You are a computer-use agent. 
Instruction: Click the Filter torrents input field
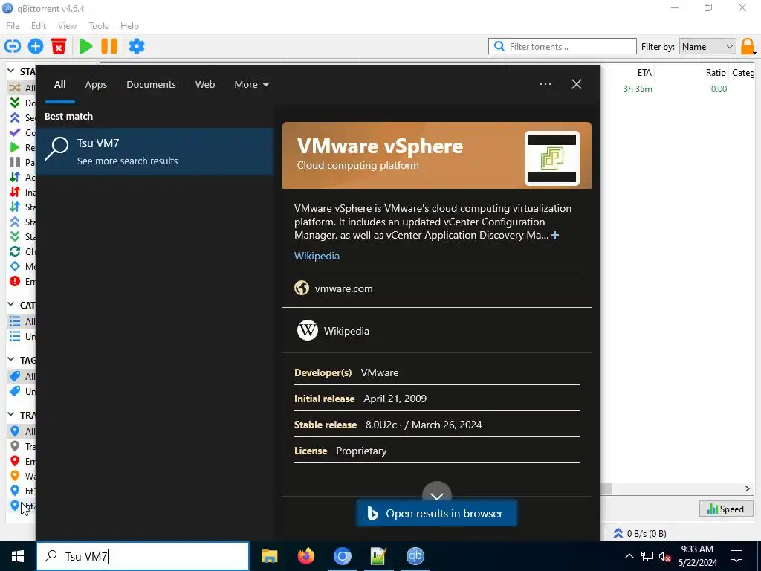[562, 47]
